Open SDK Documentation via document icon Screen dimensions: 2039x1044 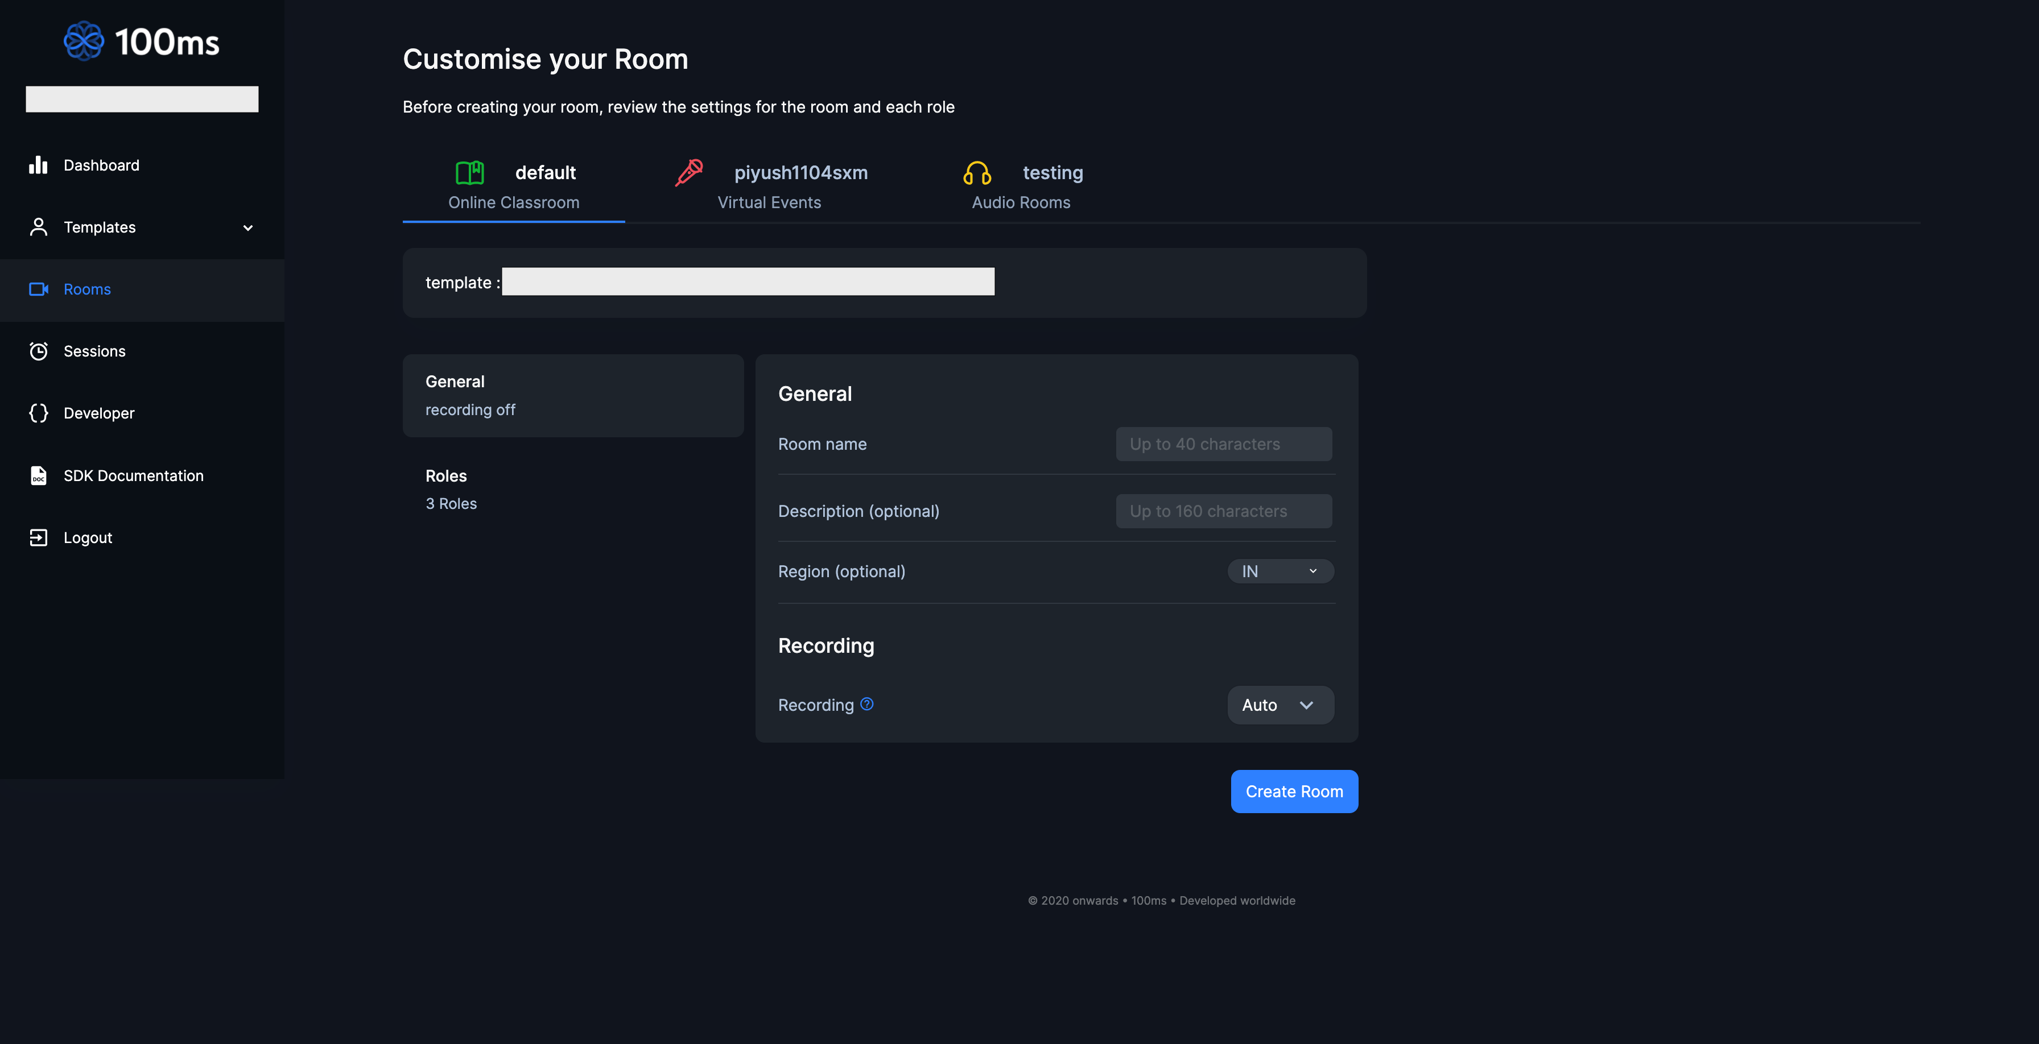point(39,475)
